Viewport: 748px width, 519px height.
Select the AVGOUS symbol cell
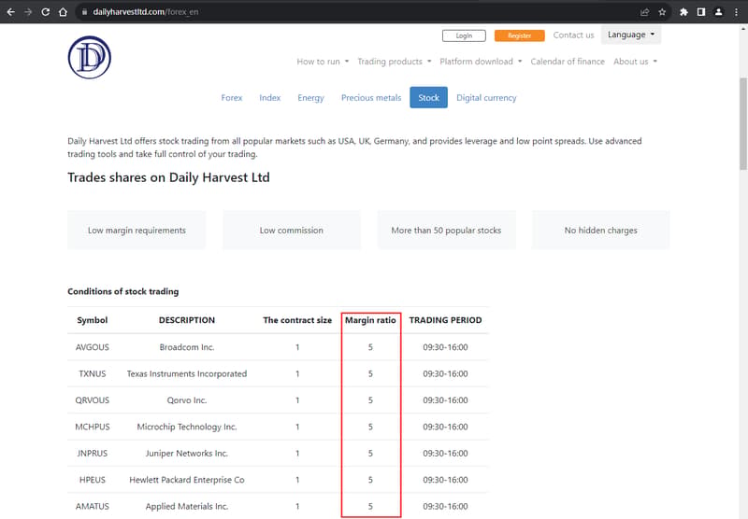coord(92,347)
